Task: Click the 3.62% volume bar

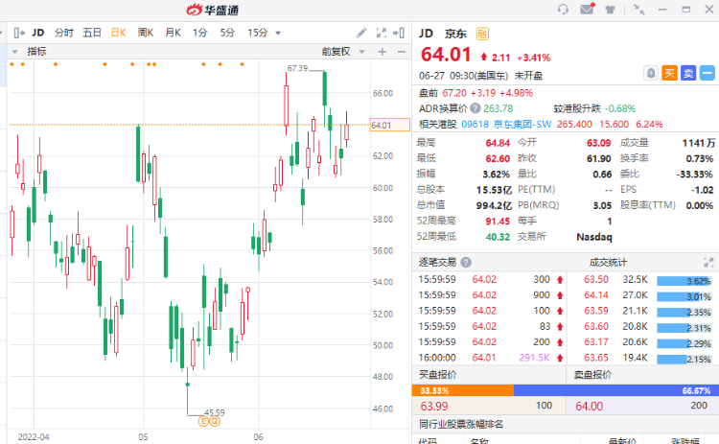Action: tap(684, 281)
